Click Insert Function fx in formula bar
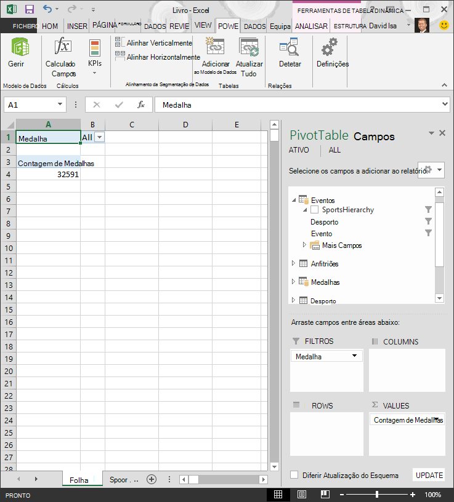The height and width of the screenshot is (502, 454). 140,105
